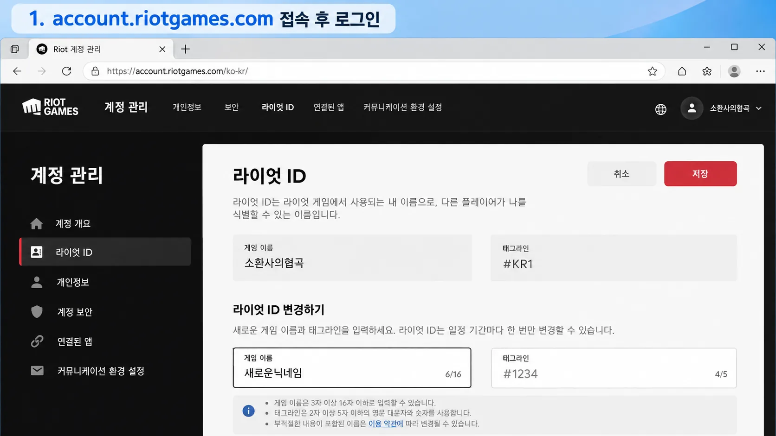Focus the new 태그라인 input field
This screenshot has width=776, height=436.
click(614, 368)
